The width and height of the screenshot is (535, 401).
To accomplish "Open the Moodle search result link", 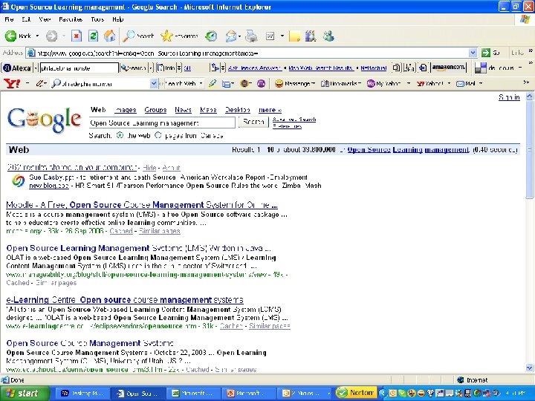I will tap(142, 205).
